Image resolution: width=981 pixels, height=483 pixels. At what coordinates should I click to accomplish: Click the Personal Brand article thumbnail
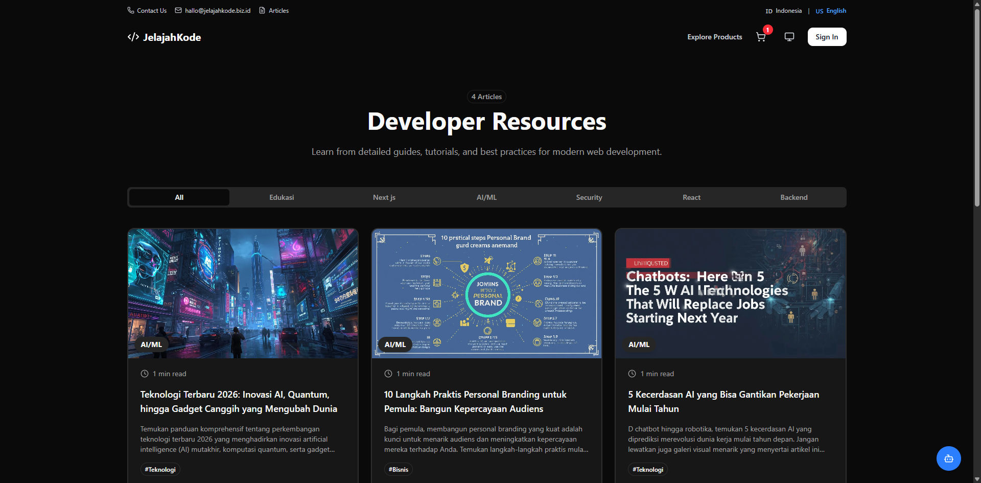(486, 293)
